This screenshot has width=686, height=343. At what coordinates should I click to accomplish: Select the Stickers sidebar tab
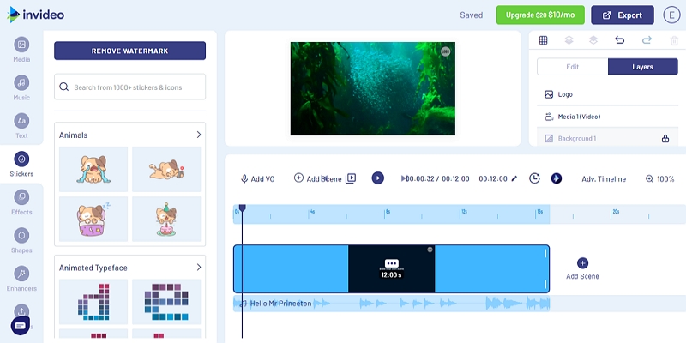(21, 164)
